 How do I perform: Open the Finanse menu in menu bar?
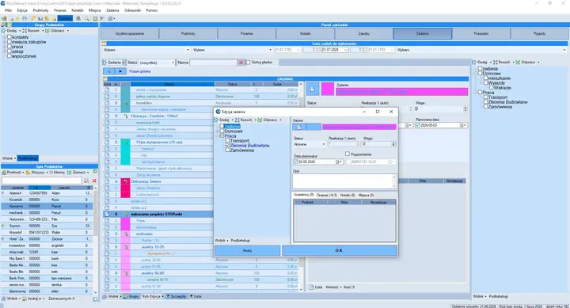pos(60,10)
